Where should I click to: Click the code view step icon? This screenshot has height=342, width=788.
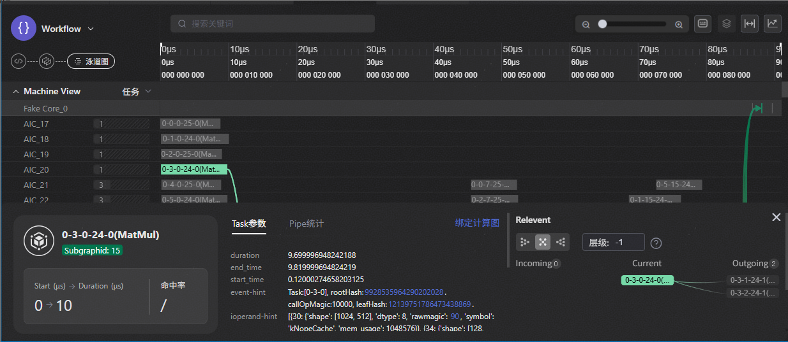pos(19,61)
